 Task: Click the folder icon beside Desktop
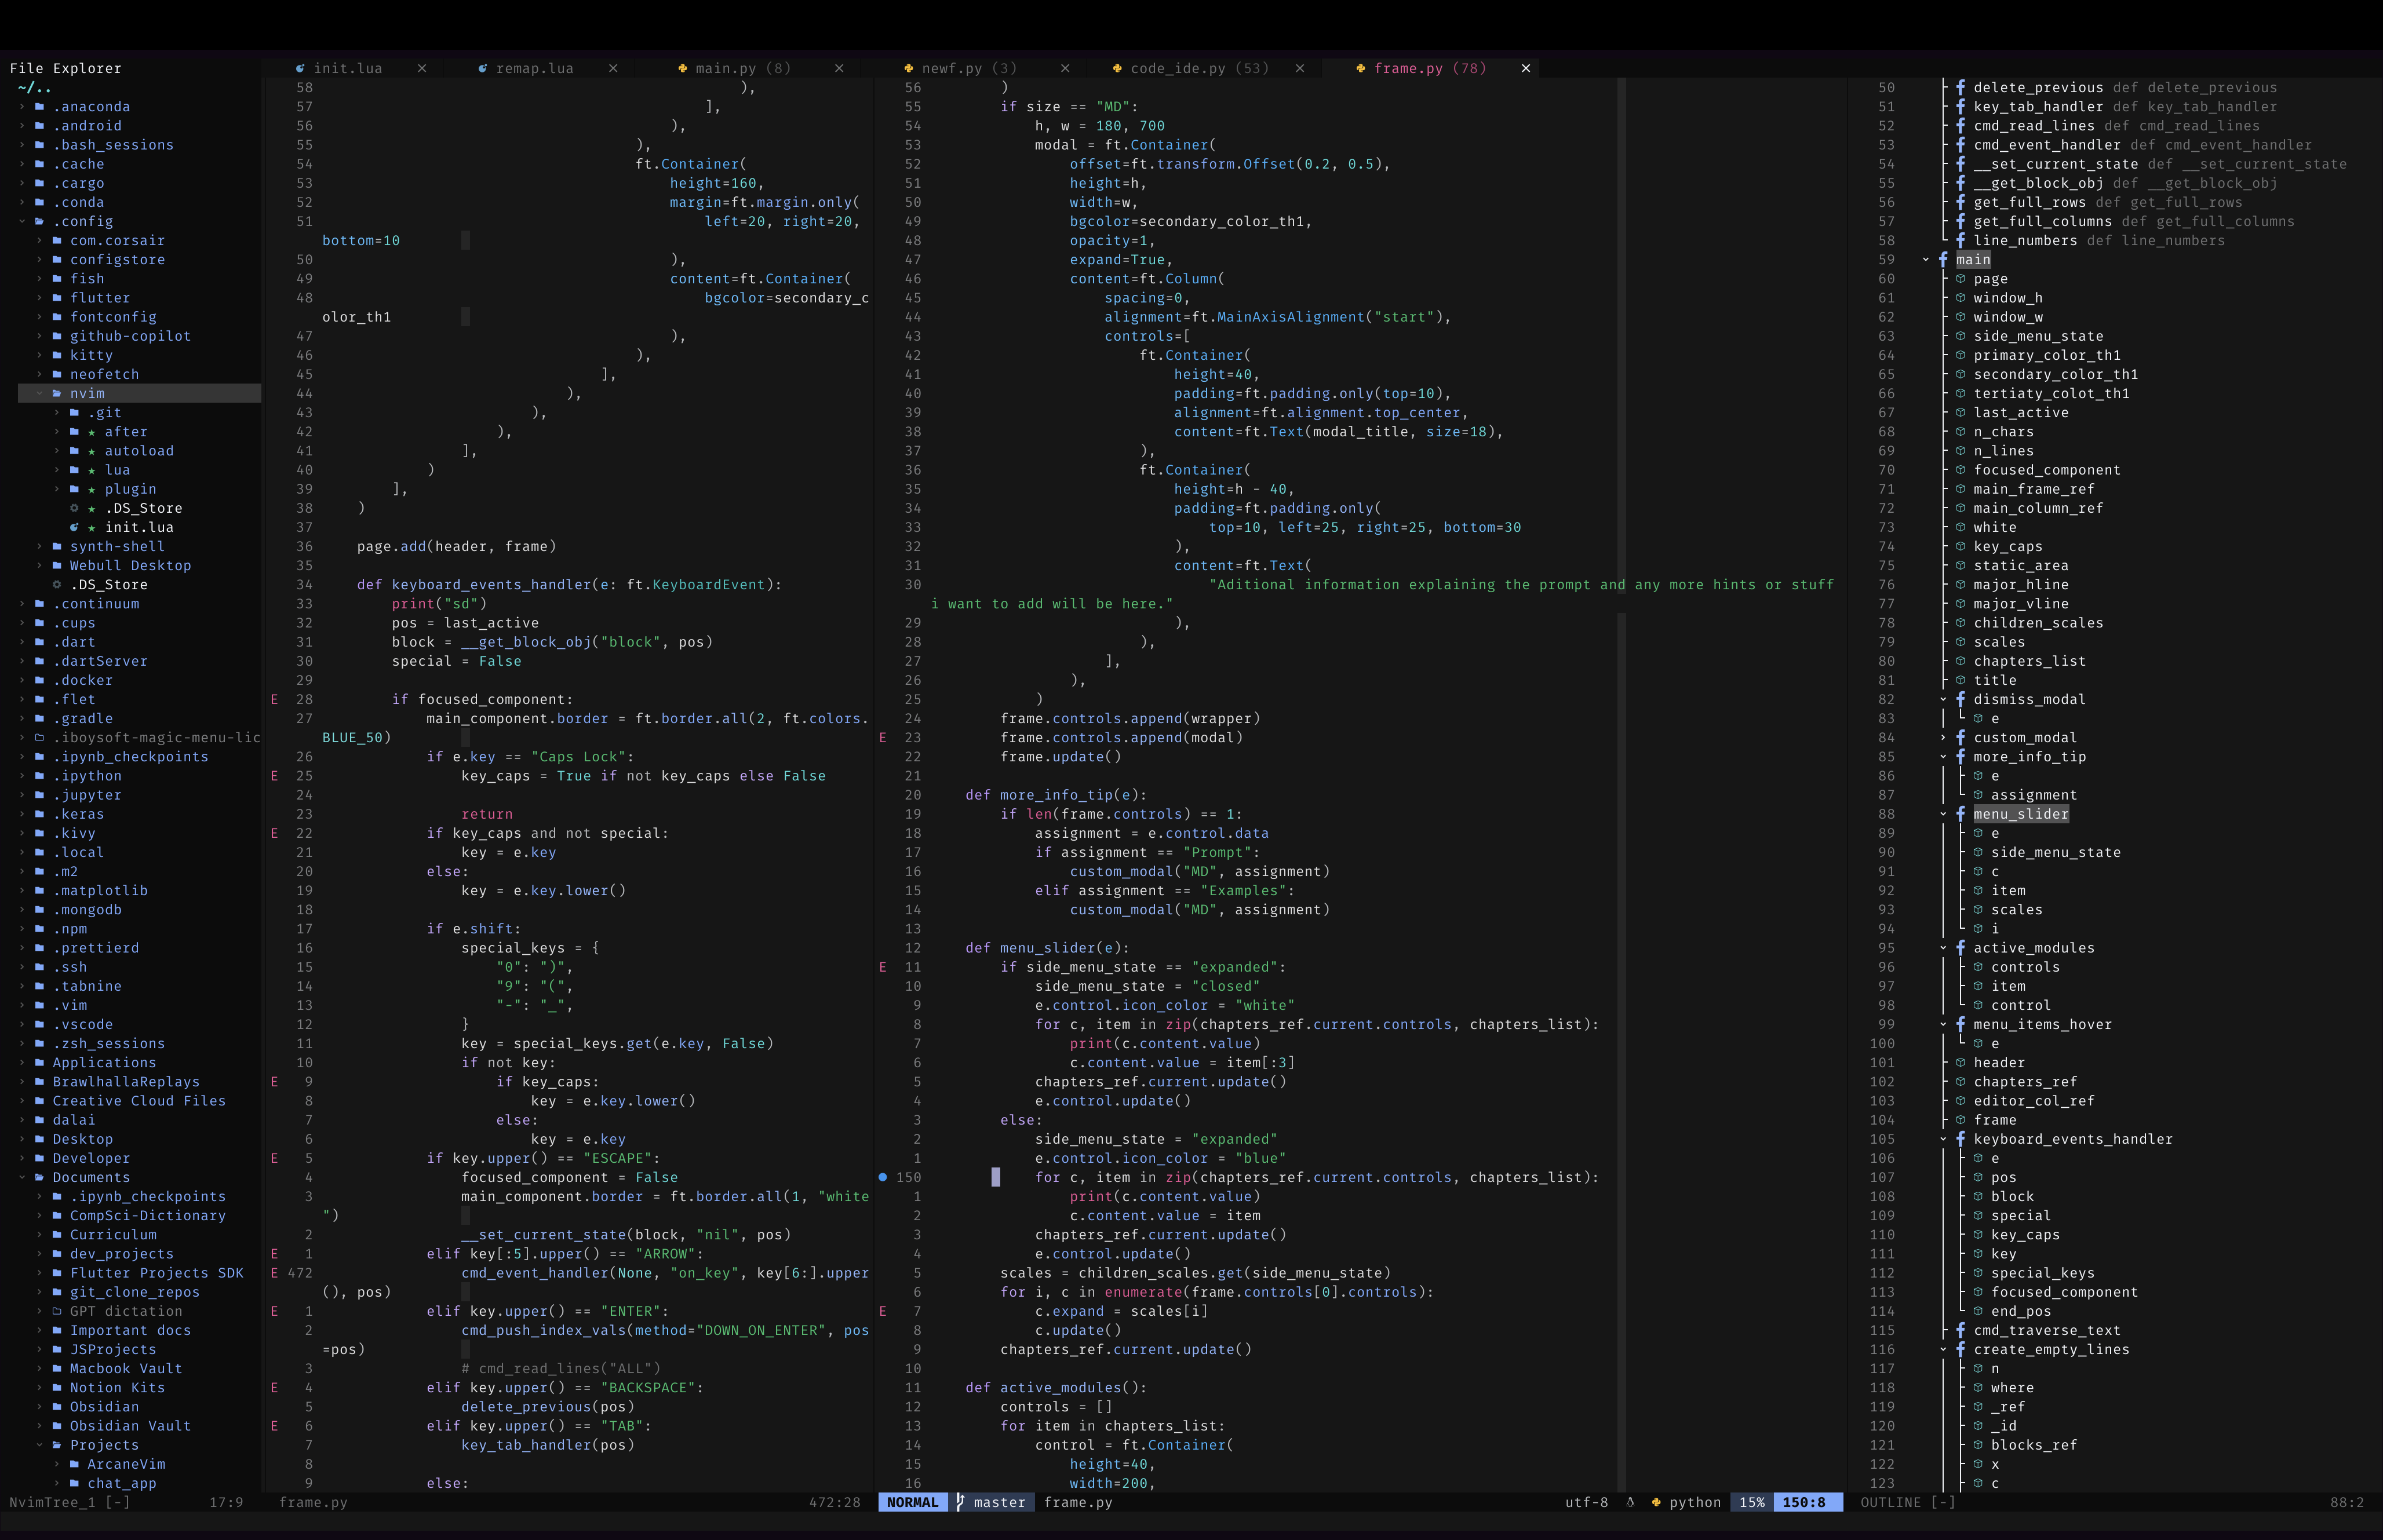40,1139
